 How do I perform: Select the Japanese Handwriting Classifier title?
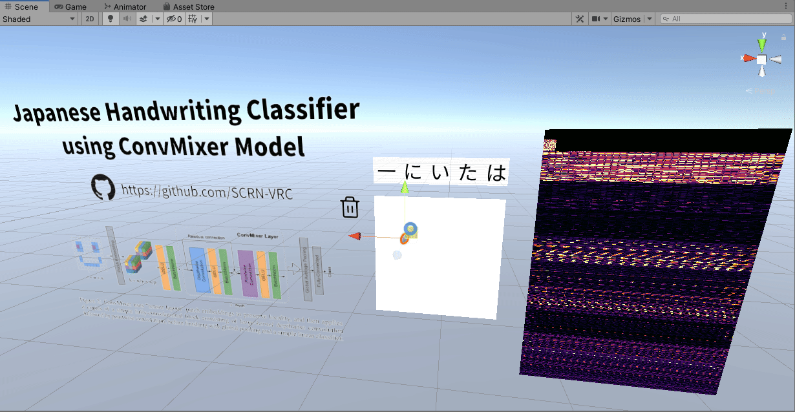[x=186, y=112]
